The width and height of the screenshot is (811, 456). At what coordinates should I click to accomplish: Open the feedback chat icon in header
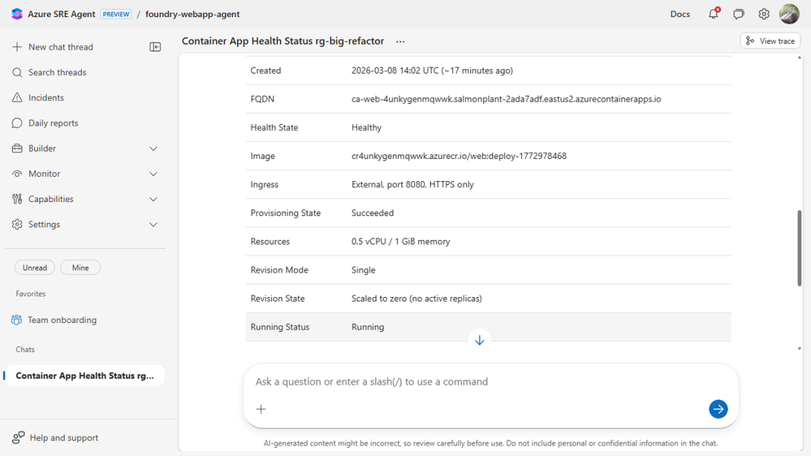[x=739, y=14]
